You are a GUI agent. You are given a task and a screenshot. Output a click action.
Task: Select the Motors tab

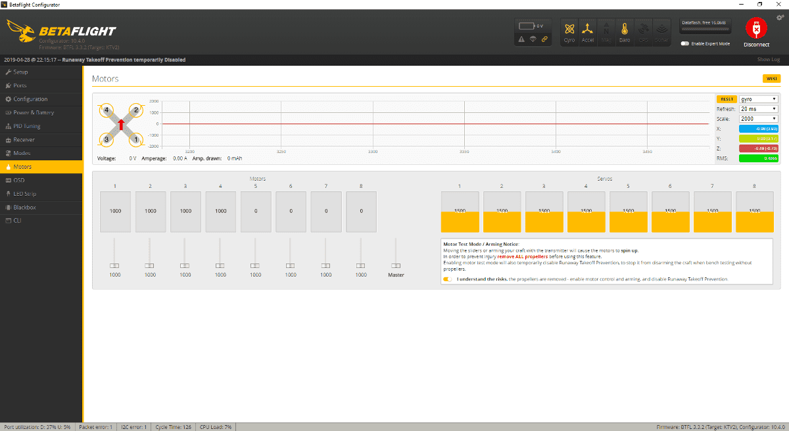[41, 167]
